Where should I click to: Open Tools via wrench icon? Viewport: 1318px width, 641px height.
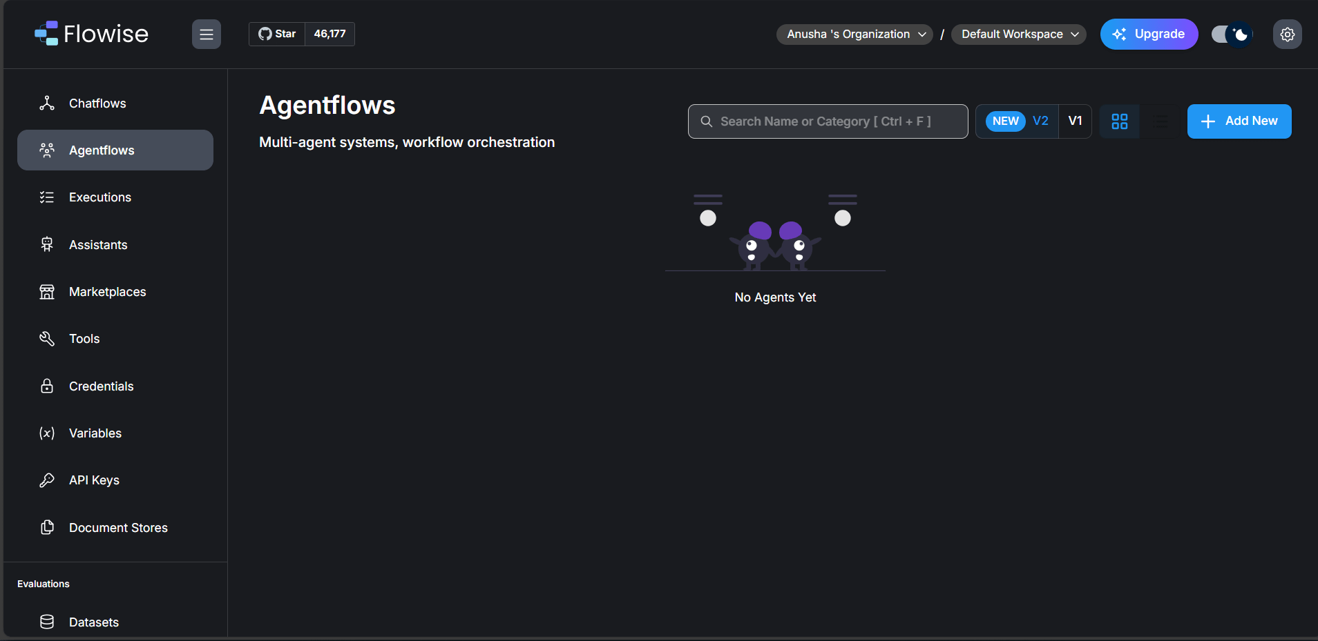pos(47,339)
